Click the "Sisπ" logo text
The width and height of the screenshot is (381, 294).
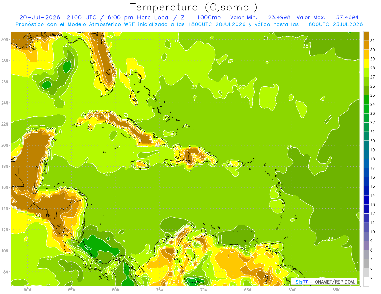point(302,282)
